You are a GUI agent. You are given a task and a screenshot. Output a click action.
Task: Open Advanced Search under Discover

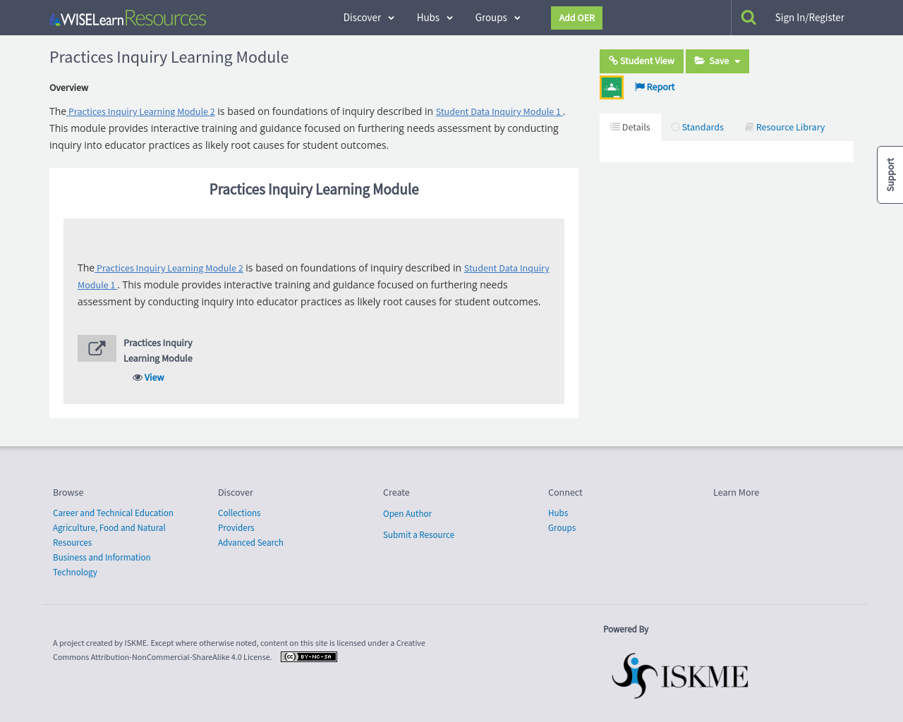[x=250, y=541]
